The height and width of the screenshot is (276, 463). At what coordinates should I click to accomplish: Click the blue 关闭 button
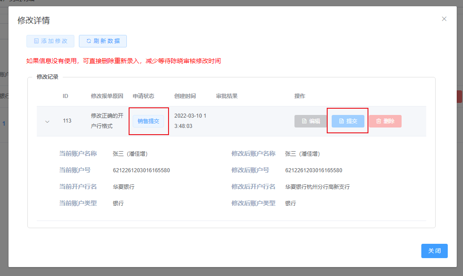(434, 251)
